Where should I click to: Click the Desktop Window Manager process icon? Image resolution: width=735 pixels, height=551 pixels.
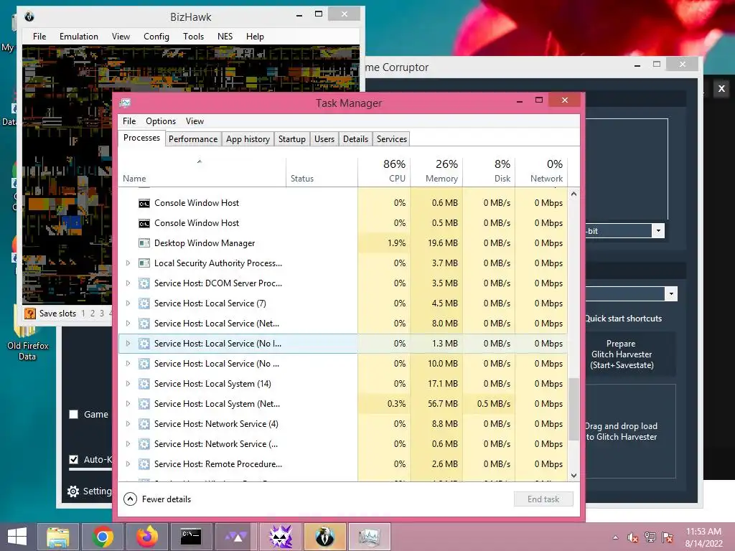coord(144,243)
